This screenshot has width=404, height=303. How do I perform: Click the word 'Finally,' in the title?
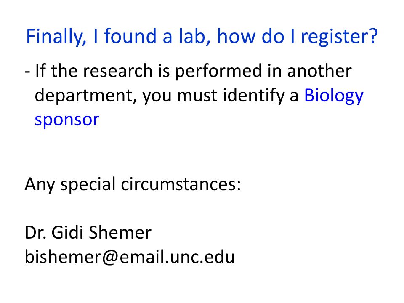56,37
